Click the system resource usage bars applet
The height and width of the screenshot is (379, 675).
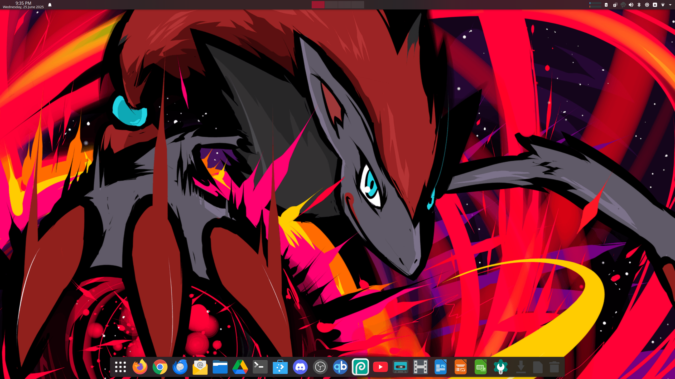[x=595, y=5]
